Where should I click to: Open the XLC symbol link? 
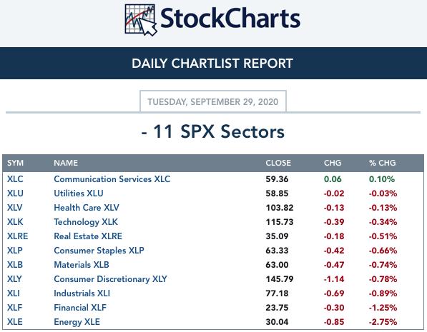[15, 179]
